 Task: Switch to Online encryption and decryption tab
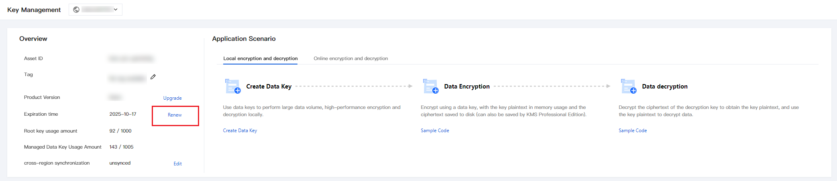(350, 58)
